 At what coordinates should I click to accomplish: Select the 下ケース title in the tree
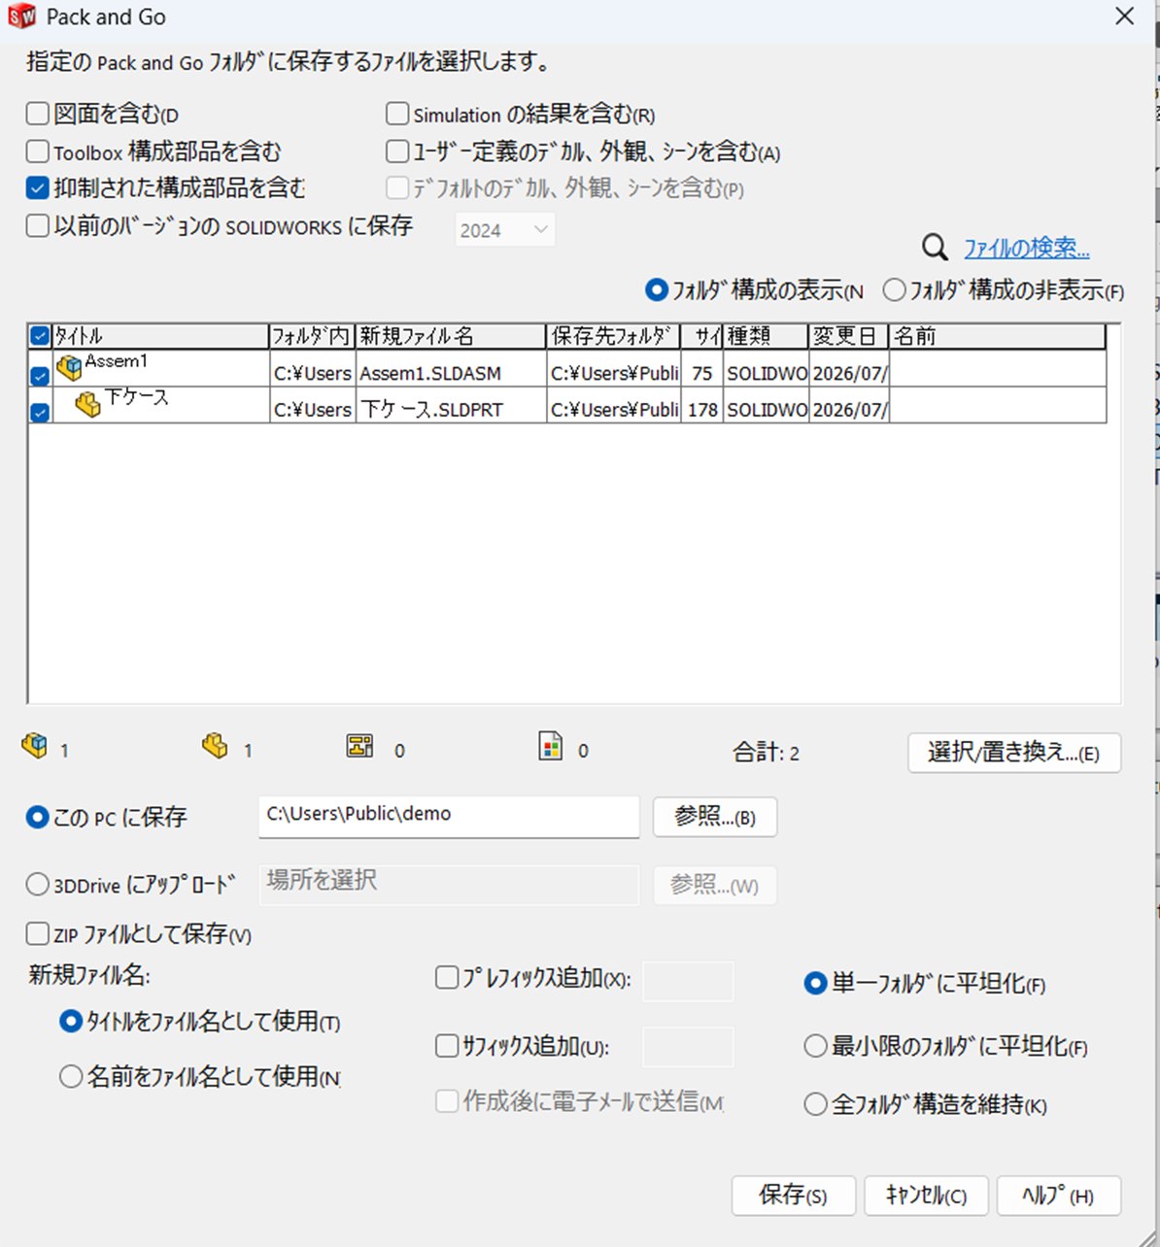[136, 397]
